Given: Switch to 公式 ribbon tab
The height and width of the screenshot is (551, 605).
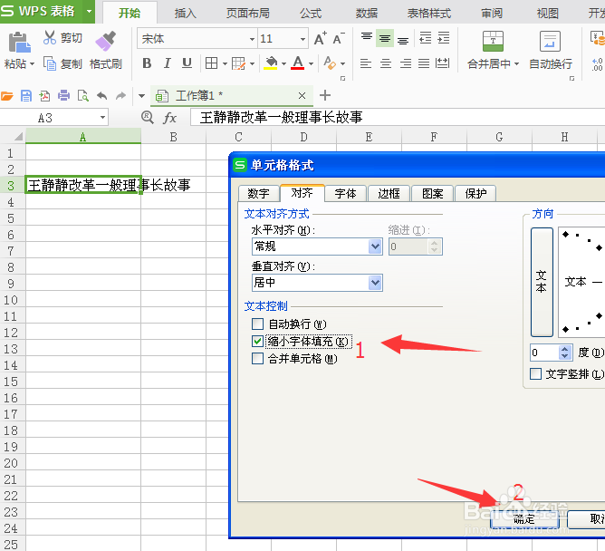Looking at the screenshot, I should click(311, 14).
